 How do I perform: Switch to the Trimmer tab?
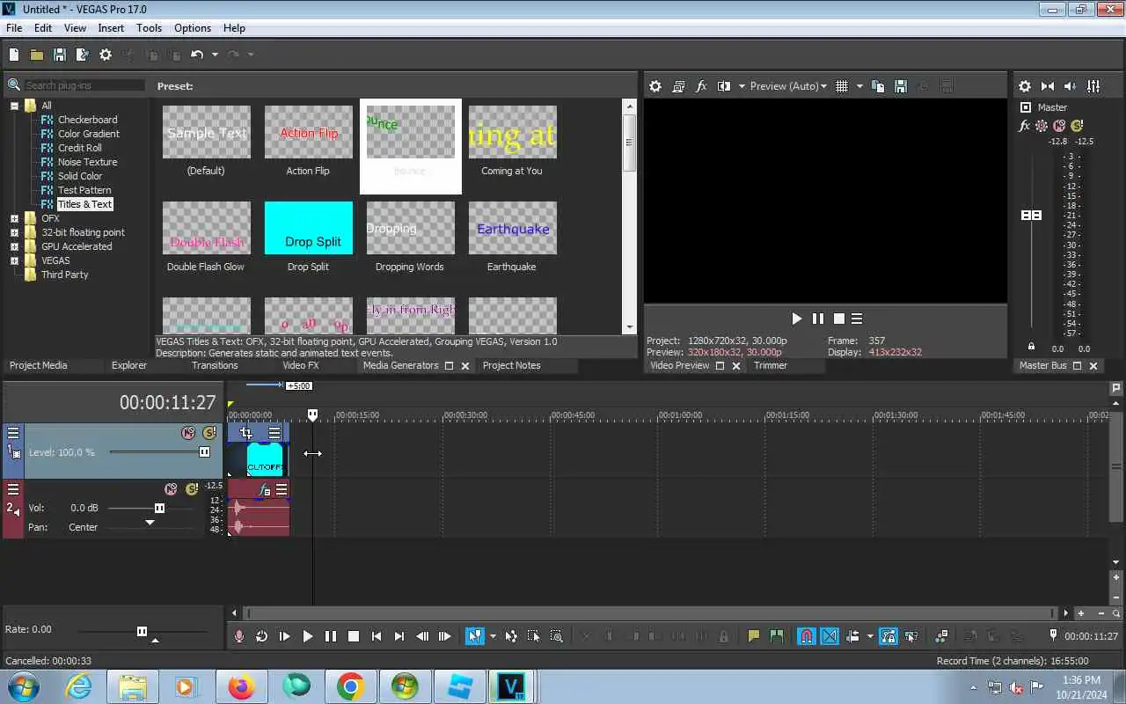point(771,365)
